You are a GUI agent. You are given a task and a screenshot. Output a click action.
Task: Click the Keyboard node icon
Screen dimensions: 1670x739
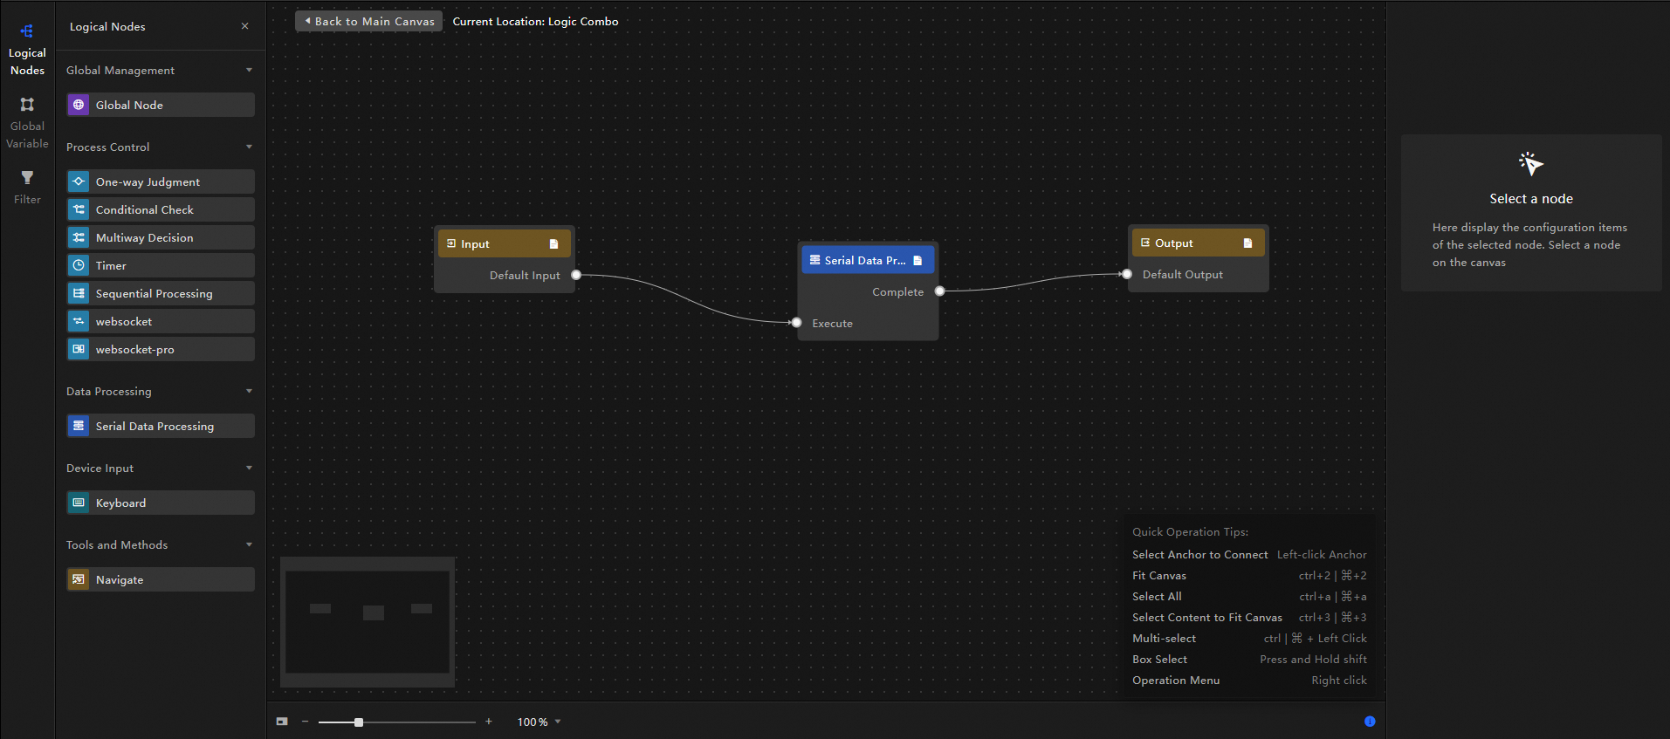(79, 503)
